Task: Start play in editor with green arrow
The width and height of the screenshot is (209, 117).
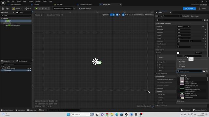Action: coord(36,8)
